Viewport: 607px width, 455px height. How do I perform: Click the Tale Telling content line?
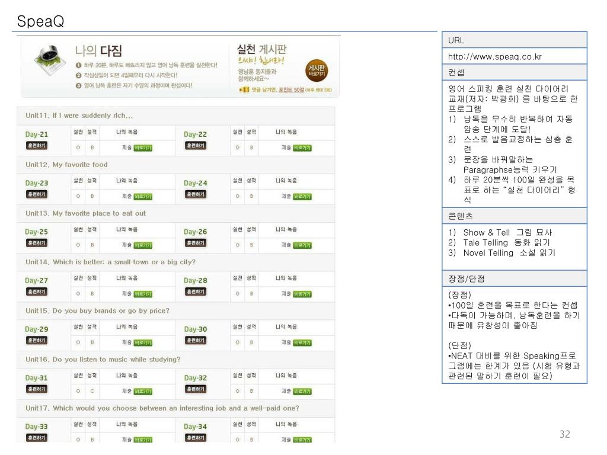coord(499,242)
